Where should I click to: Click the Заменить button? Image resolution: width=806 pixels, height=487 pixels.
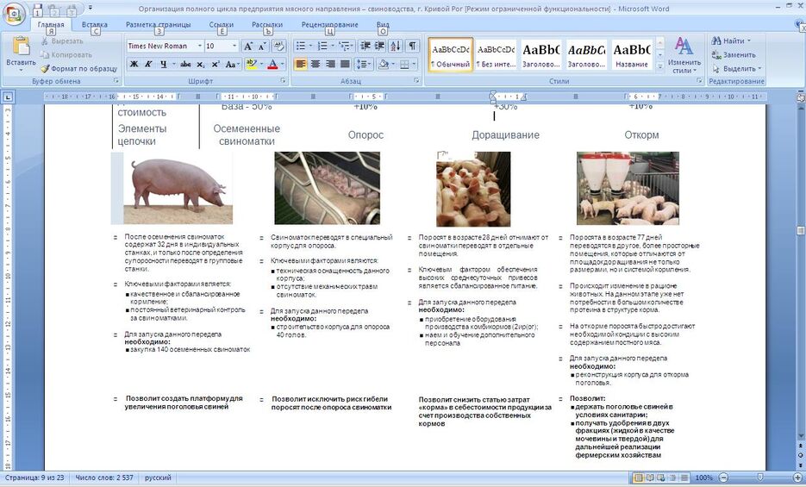click(734, 54)
